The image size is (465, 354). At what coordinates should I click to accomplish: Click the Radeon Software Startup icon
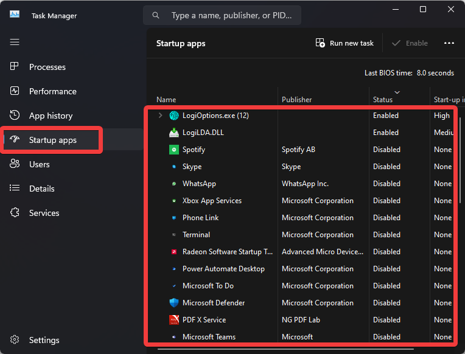tap(174, 252)
